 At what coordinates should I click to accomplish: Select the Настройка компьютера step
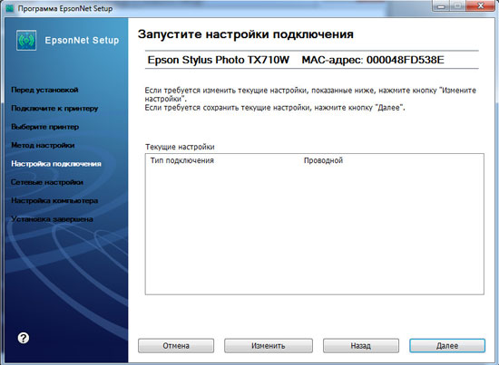54,200
